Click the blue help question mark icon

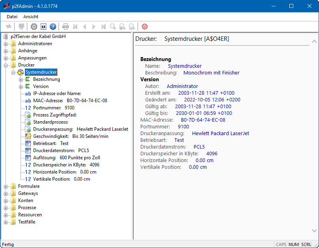click(x=53, y=27)
